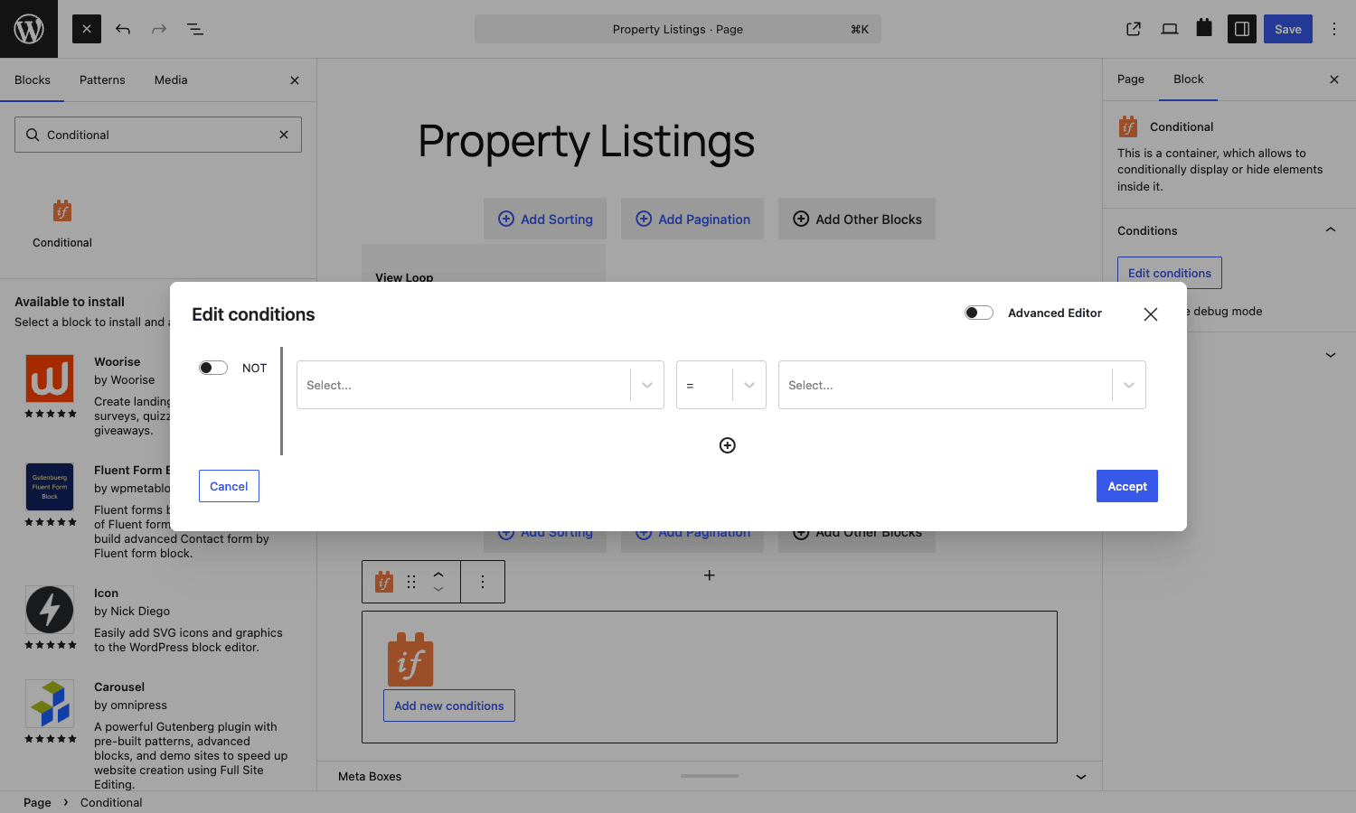
Task: Click the Conditional search input field
Action: coord(158,135)
